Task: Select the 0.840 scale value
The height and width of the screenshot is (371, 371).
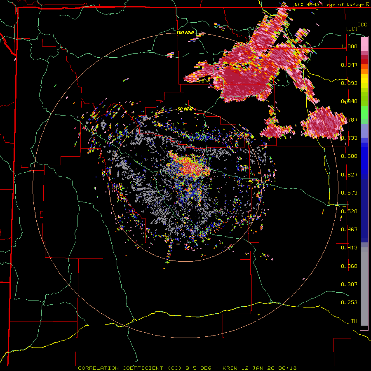Action: coord(349,101)
